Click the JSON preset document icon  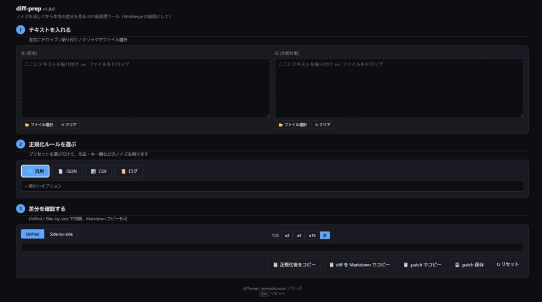[x=60, y=171]
